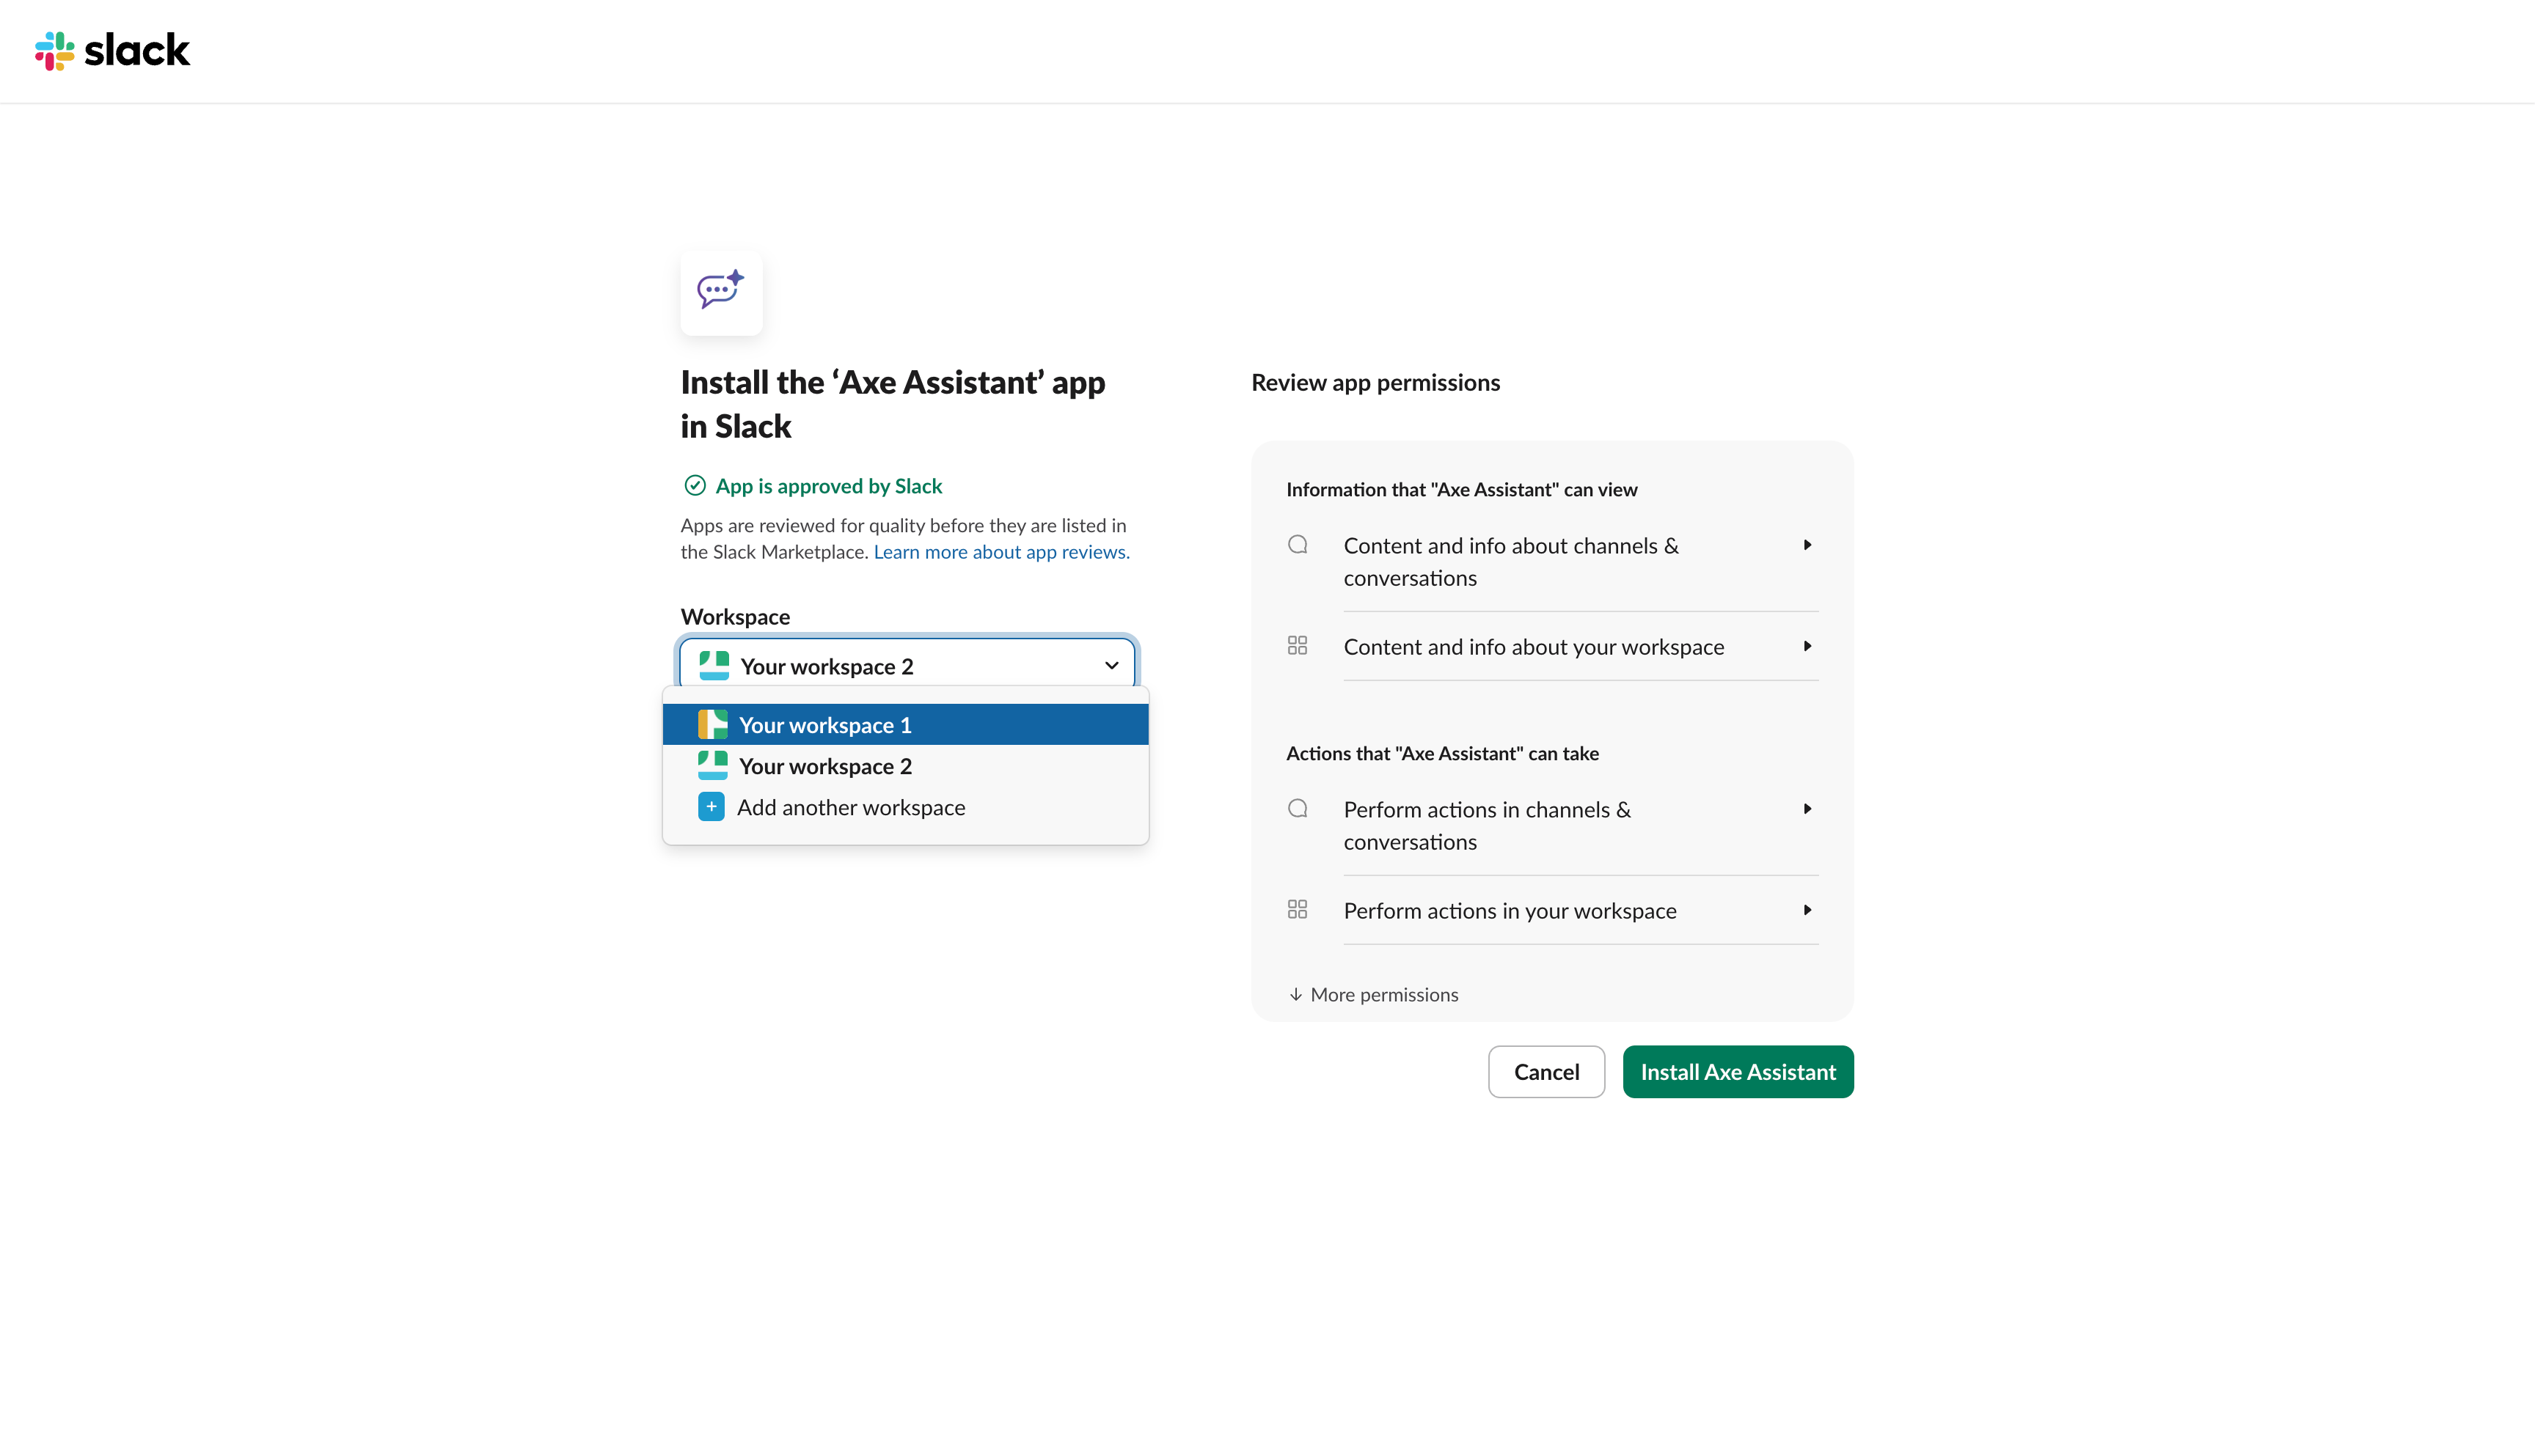Collapse the Workspace dropdown selector
The height and width of the screenshot is (1456, 2535).
(1111, 666)
